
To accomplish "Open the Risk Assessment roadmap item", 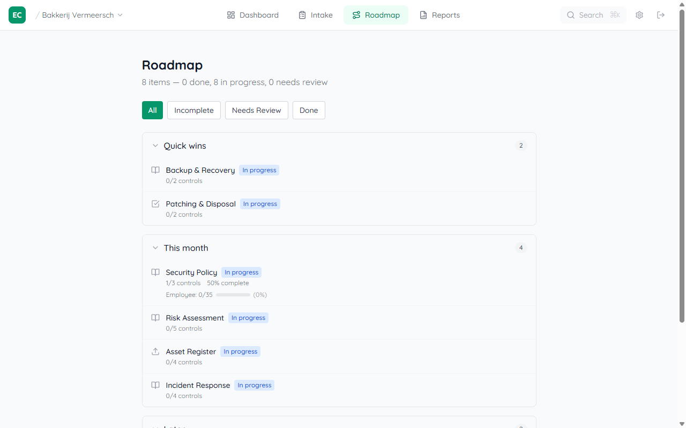I will (x=195, y=318).
